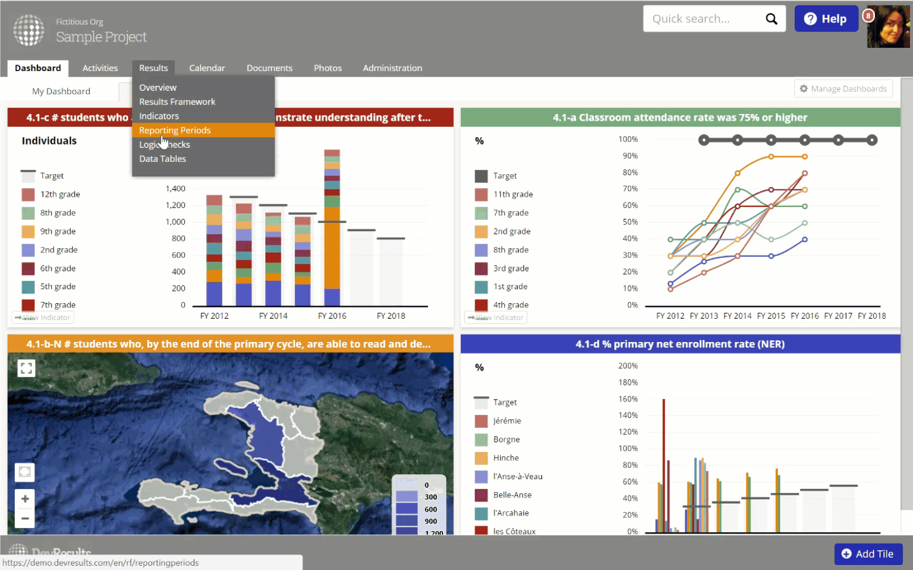
Task: Click the notification badge showing 8
Action: (868, 16)
